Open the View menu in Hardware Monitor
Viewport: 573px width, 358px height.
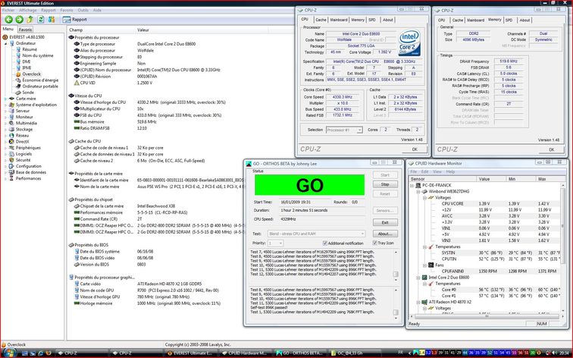[x=437, y=171]
